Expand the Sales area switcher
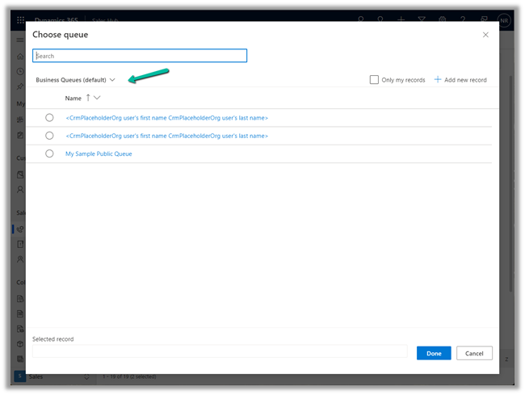Image resolution: width=525 pixels, height=395 pixels. [x=86, y=376]
